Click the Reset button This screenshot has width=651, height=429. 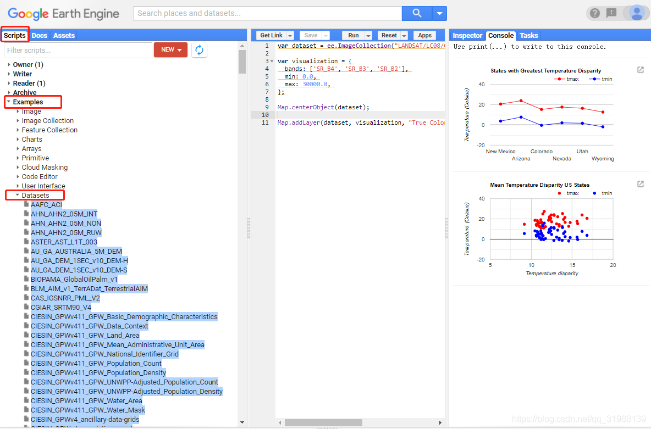click(389, 35)
